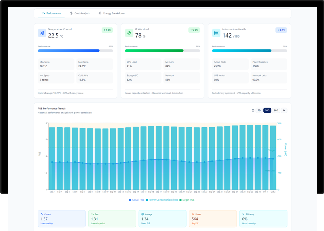Click the calendar icon beside 7D

[253, 110]
